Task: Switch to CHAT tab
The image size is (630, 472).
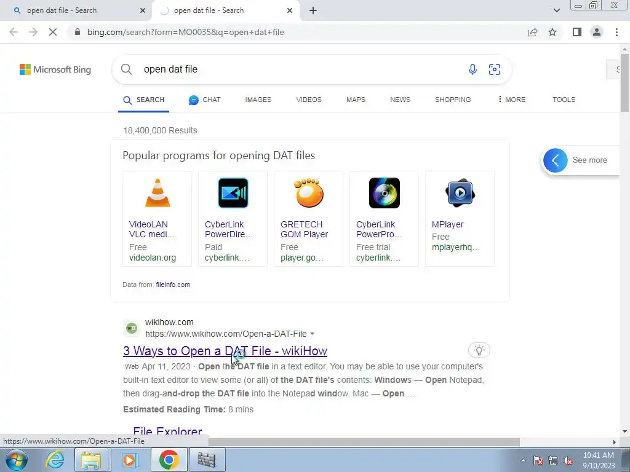Action: click(x=204, y=100)
